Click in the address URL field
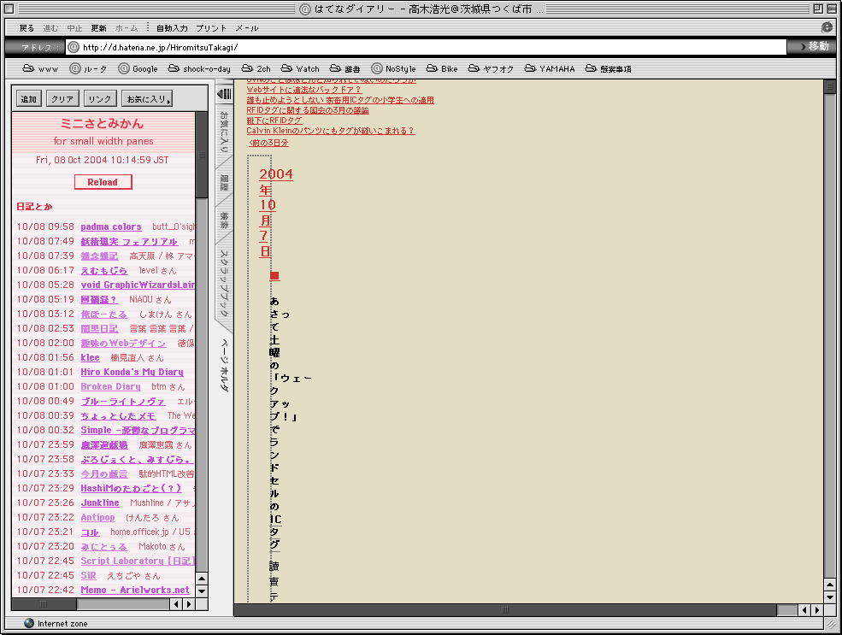The width and height of the screenshot is (842, 635). (x=427, y=47)
